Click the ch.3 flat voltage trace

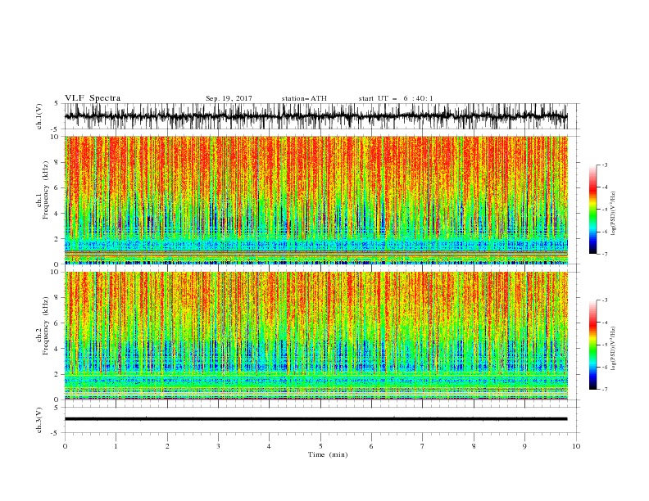[315, 419]
